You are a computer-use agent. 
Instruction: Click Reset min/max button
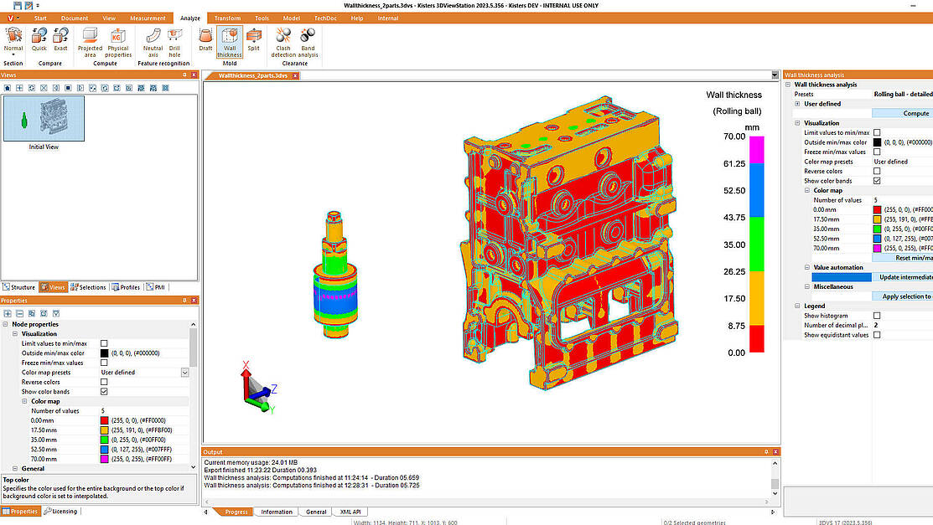coord(903,258)
